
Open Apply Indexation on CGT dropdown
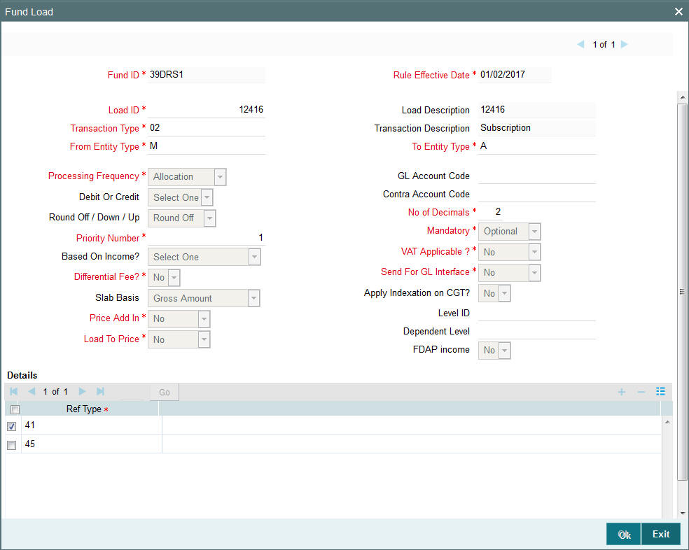coord(494,293)
